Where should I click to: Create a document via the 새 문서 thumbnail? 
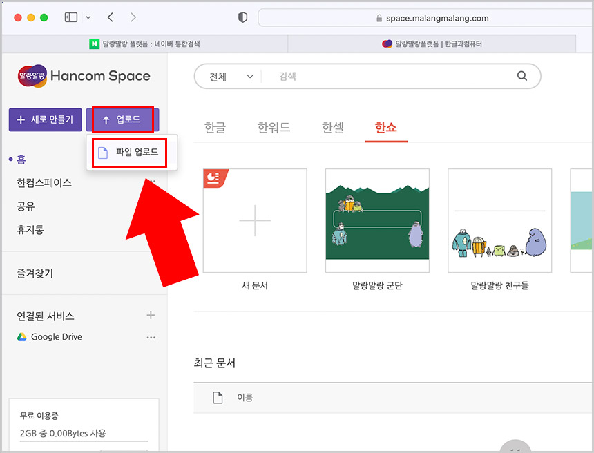tap(254, 219)
